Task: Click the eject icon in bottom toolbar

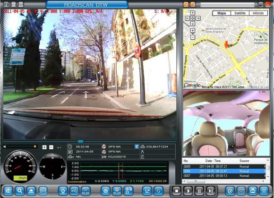Action: (31, 190)
